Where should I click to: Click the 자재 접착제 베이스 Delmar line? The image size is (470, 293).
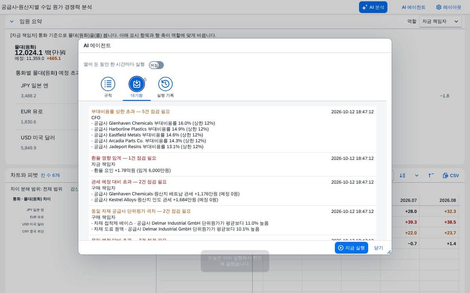coord(180,223)
